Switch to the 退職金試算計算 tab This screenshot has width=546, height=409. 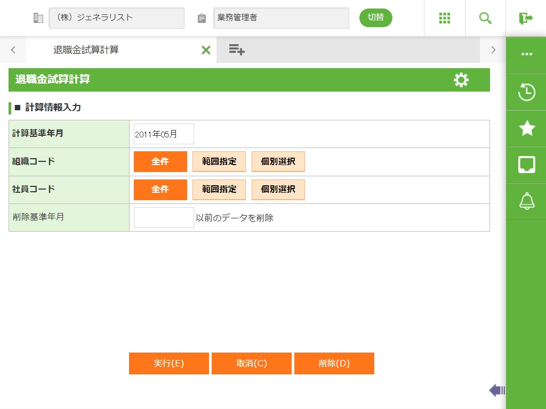(86, 50)
